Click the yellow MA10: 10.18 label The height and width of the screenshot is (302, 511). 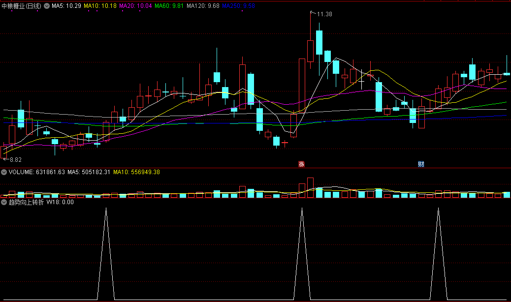pos(100,6)
